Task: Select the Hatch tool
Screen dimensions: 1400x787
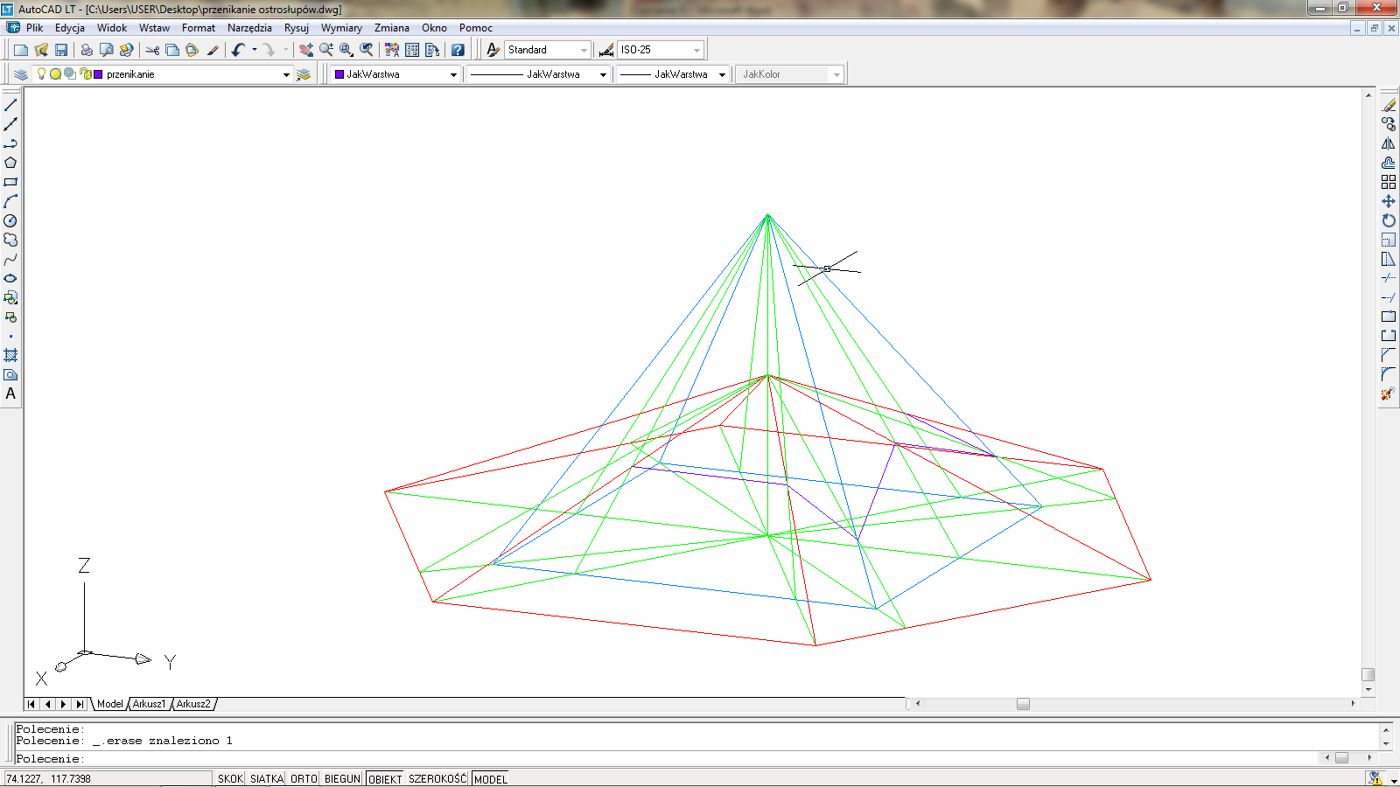Action: click(x=10, y=355)
